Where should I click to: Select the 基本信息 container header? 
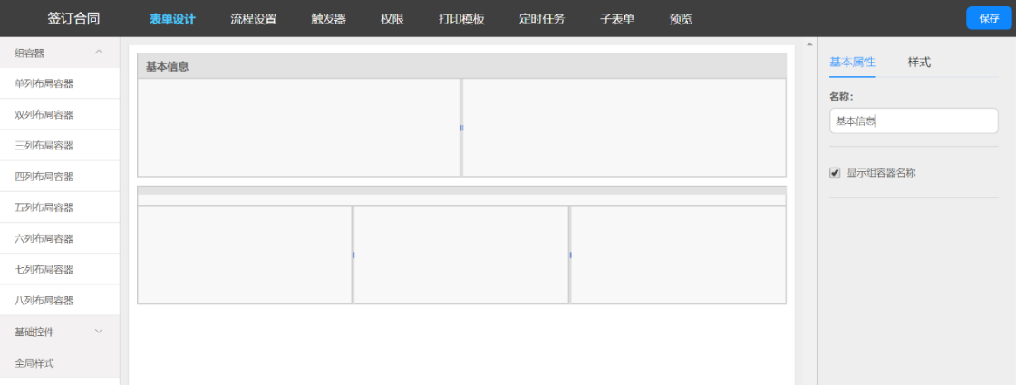click(x=461, y=66)
